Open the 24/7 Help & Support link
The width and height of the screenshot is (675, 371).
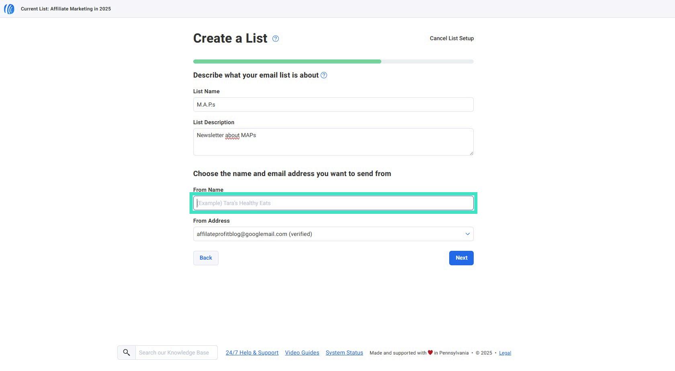(252, 353)
